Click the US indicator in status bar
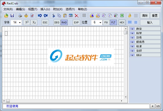 point(158,106)
